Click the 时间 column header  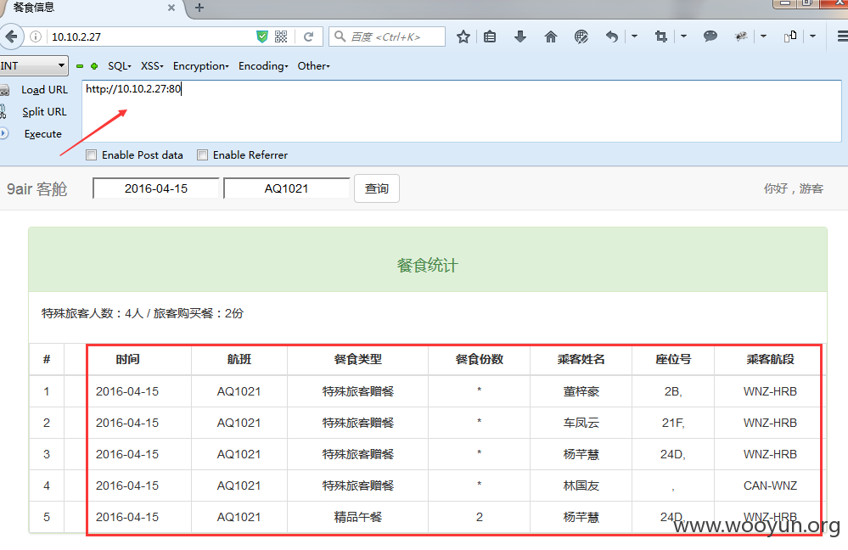(127, 359)
